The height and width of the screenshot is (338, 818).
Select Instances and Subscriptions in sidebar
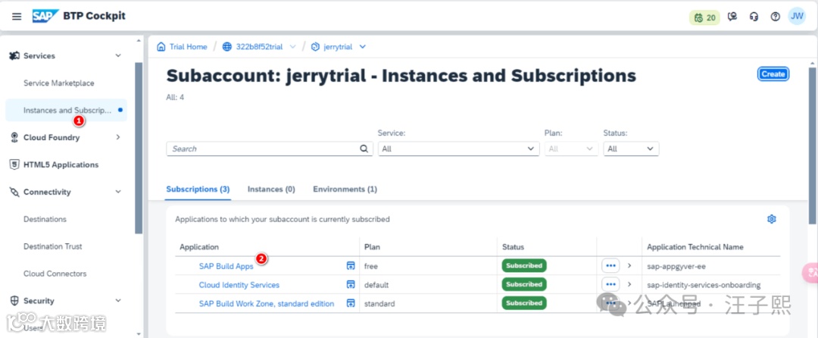[x=66, y=110]
